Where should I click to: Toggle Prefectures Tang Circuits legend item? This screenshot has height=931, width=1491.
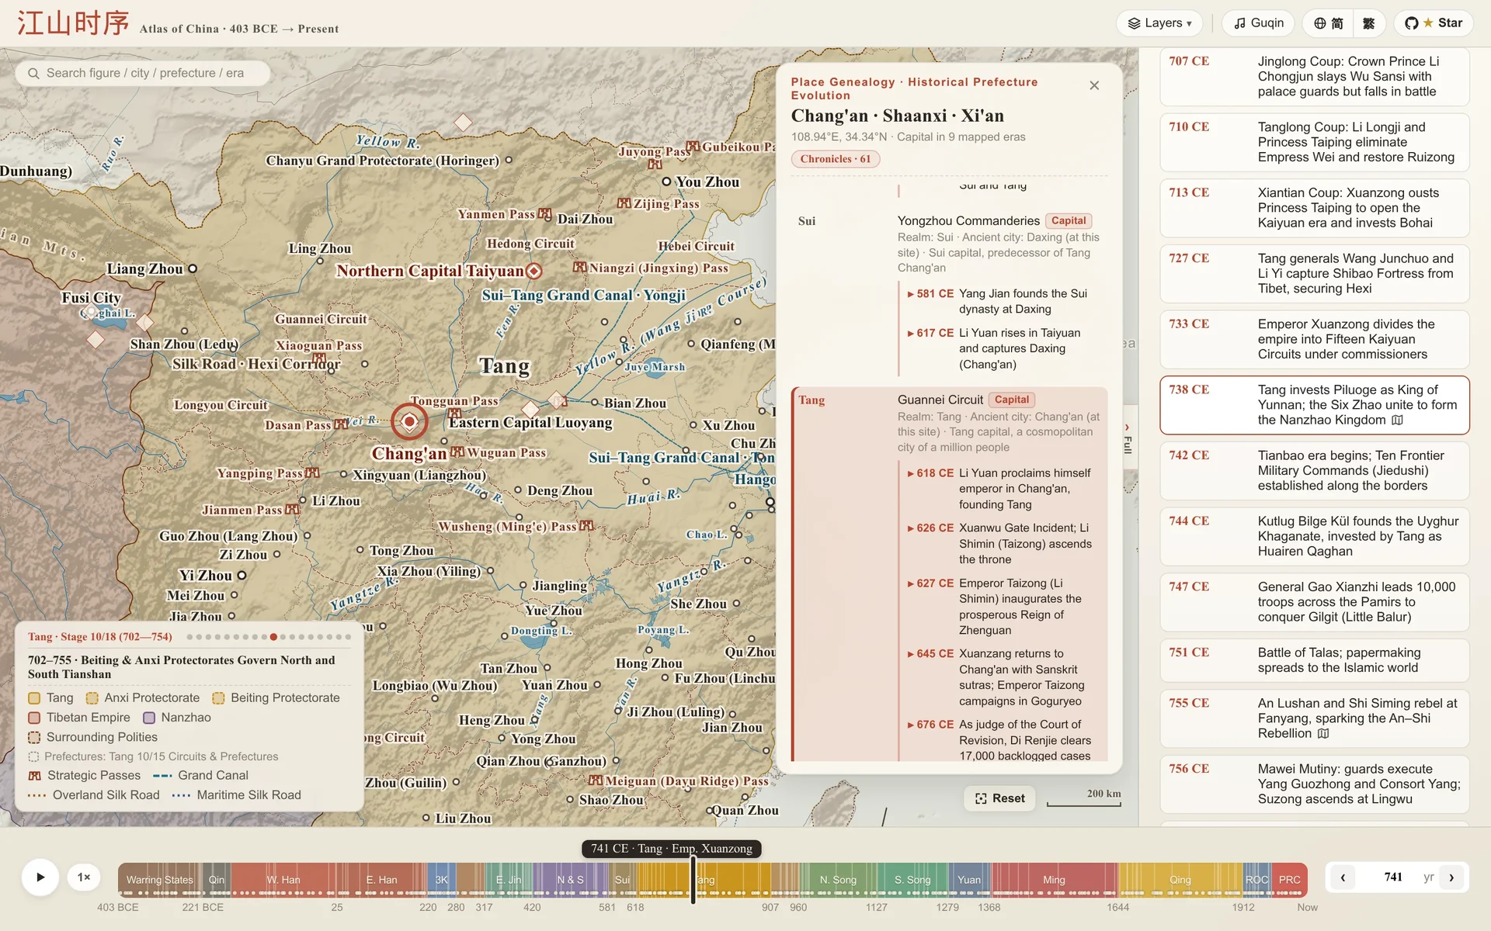point(153,756)
